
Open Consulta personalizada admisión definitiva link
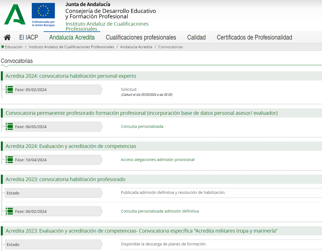point(160,211)
